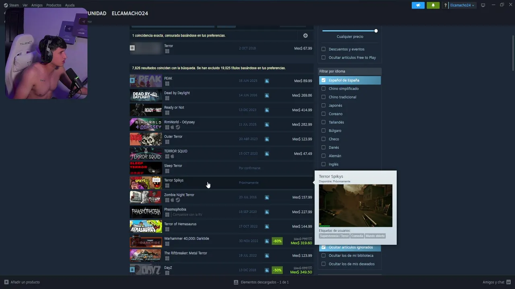Screen dimensions: 515x289
Task: Switch to Big Picture mode monitor icon
Action: tap(483, 5)
